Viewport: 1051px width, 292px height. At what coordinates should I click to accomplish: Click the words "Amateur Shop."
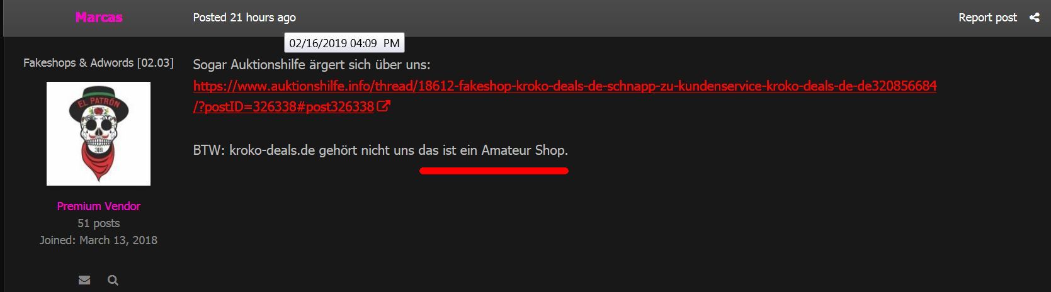point(525,150)
